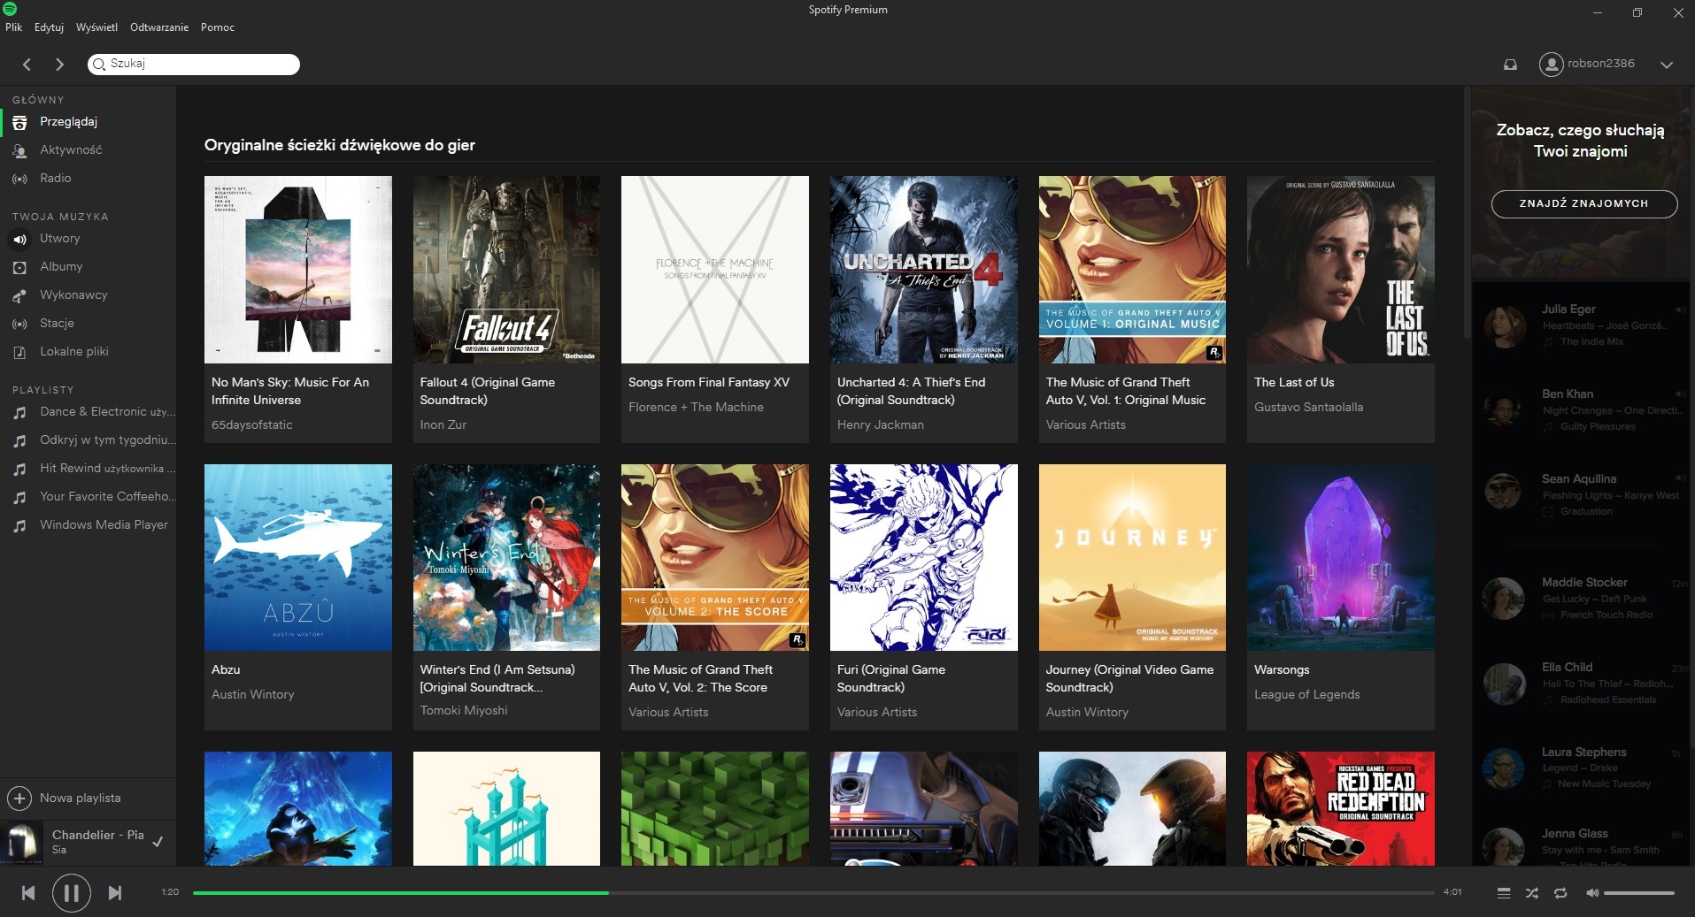Viewport: 1695px width, 917px height.
Task: Open the Fallout 4 soundtrack thumbnail
Action: [505, 270]
